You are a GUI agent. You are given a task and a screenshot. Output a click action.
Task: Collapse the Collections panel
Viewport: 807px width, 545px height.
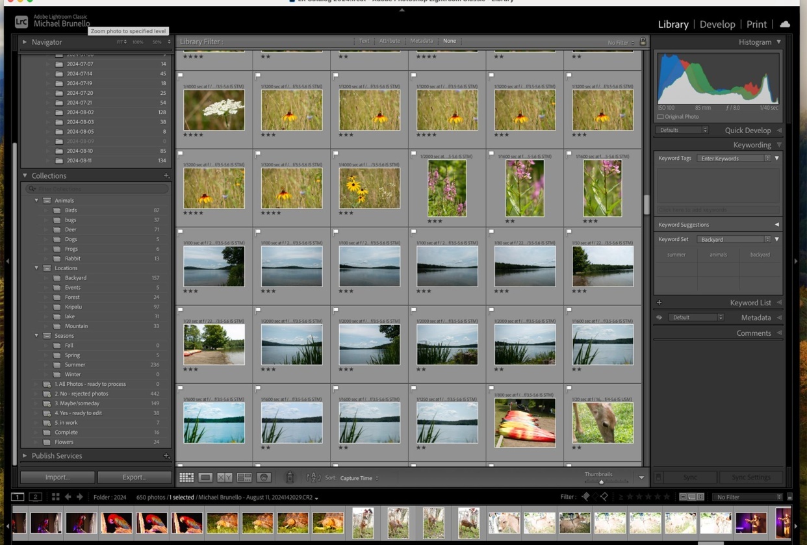click(x=25, y=175)
